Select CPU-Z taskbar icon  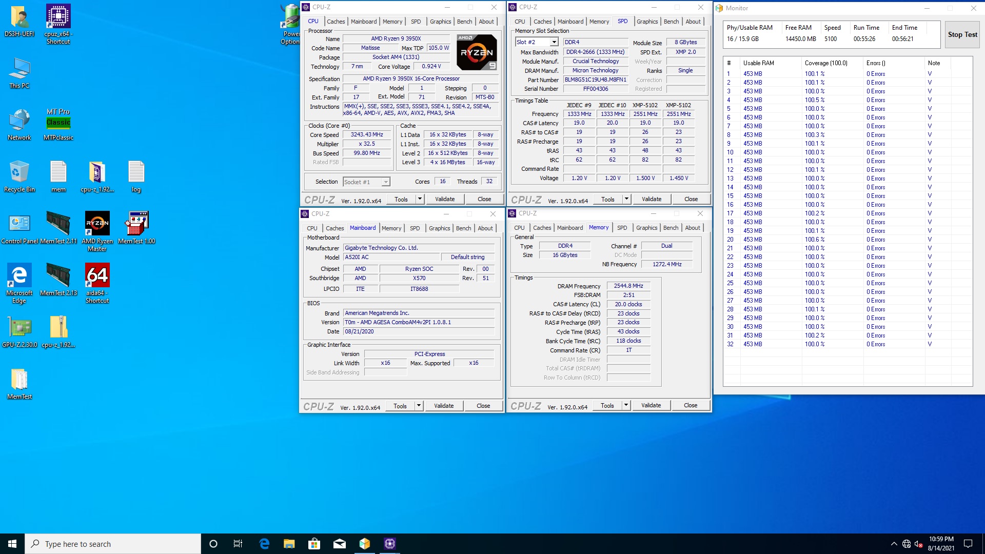tap(389, 544)
